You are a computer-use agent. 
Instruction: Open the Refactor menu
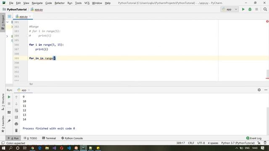click(60, 3)
